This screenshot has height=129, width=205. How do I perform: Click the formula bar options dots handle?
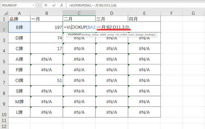(x=39, y=5)
